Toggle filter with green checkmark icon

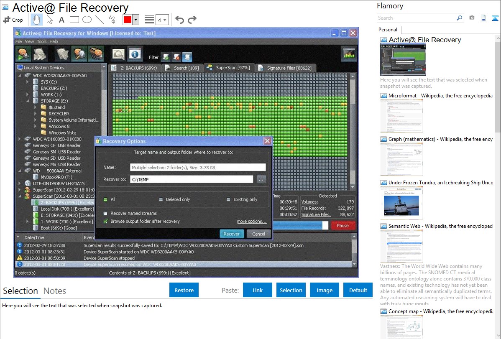tap(166, 57)
